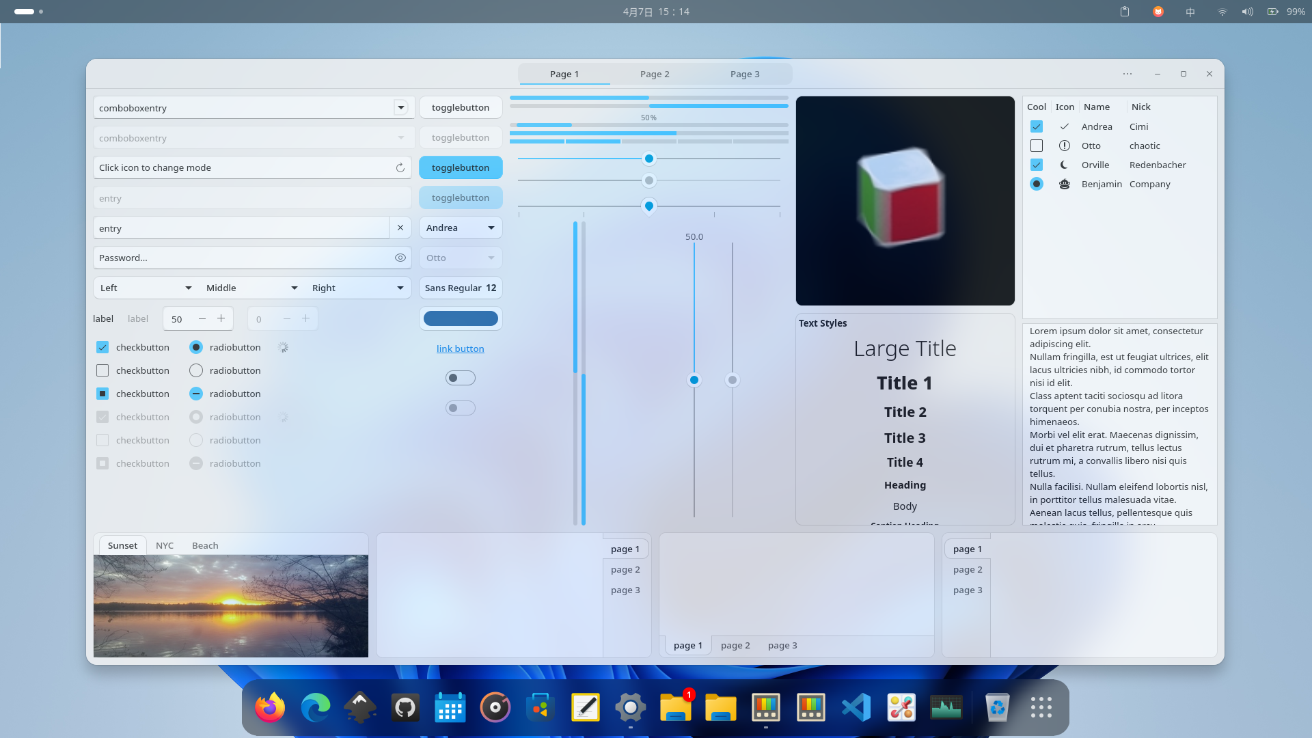This screenshot has width=1312, height=738.
Task: Click the enabled radiobutton with dash mark
Action: [x=196, y=394]
